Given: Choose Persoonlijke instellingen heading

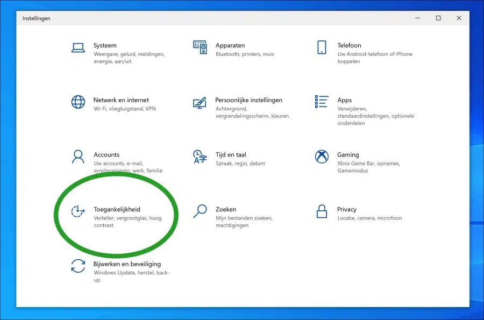Looking at the screenshot, I should (x=248, y=100).
